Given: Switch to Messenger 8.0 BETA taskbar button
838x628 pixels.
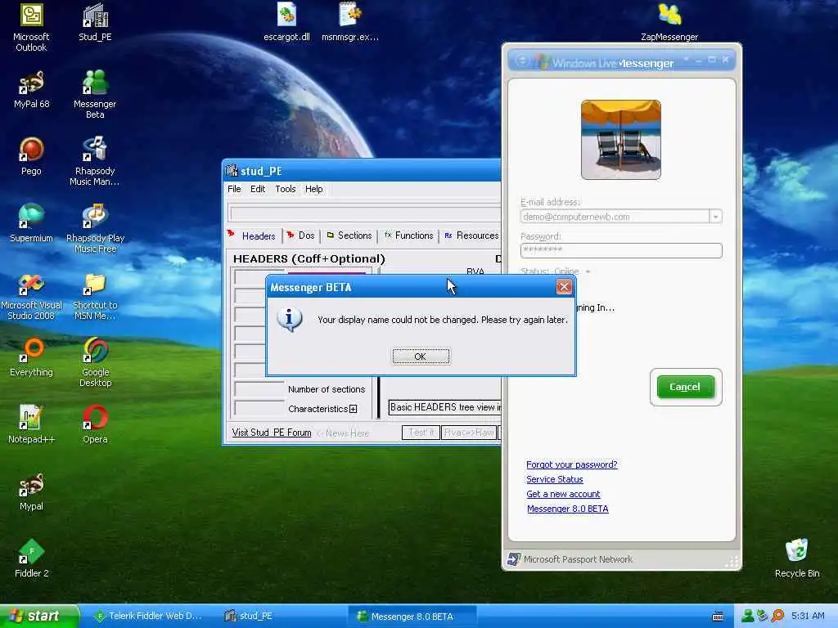Looking at the screenshot, I should pyautogui.click(x=412, y=617).
